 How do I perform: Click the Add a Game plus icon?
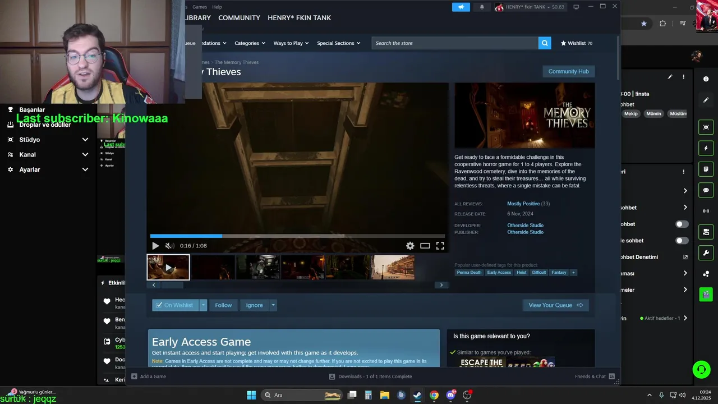pos(134,377)
